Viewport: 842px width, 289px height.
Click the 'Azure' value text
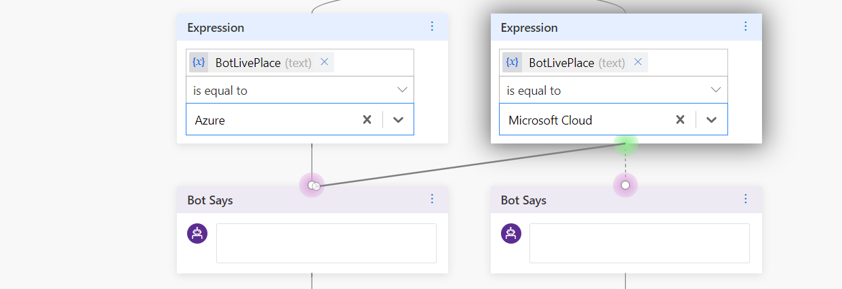(x=209, y=120)
